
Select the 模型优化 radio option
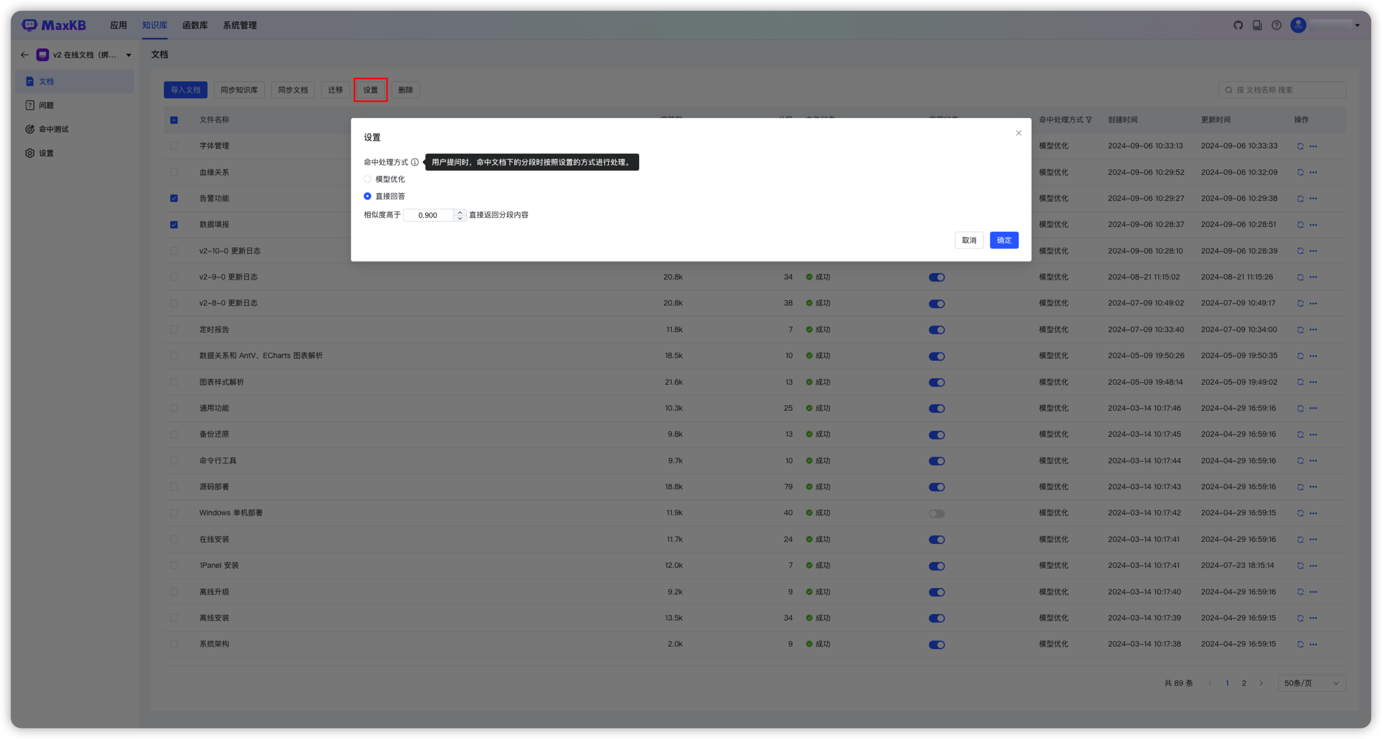coord(367,179)
